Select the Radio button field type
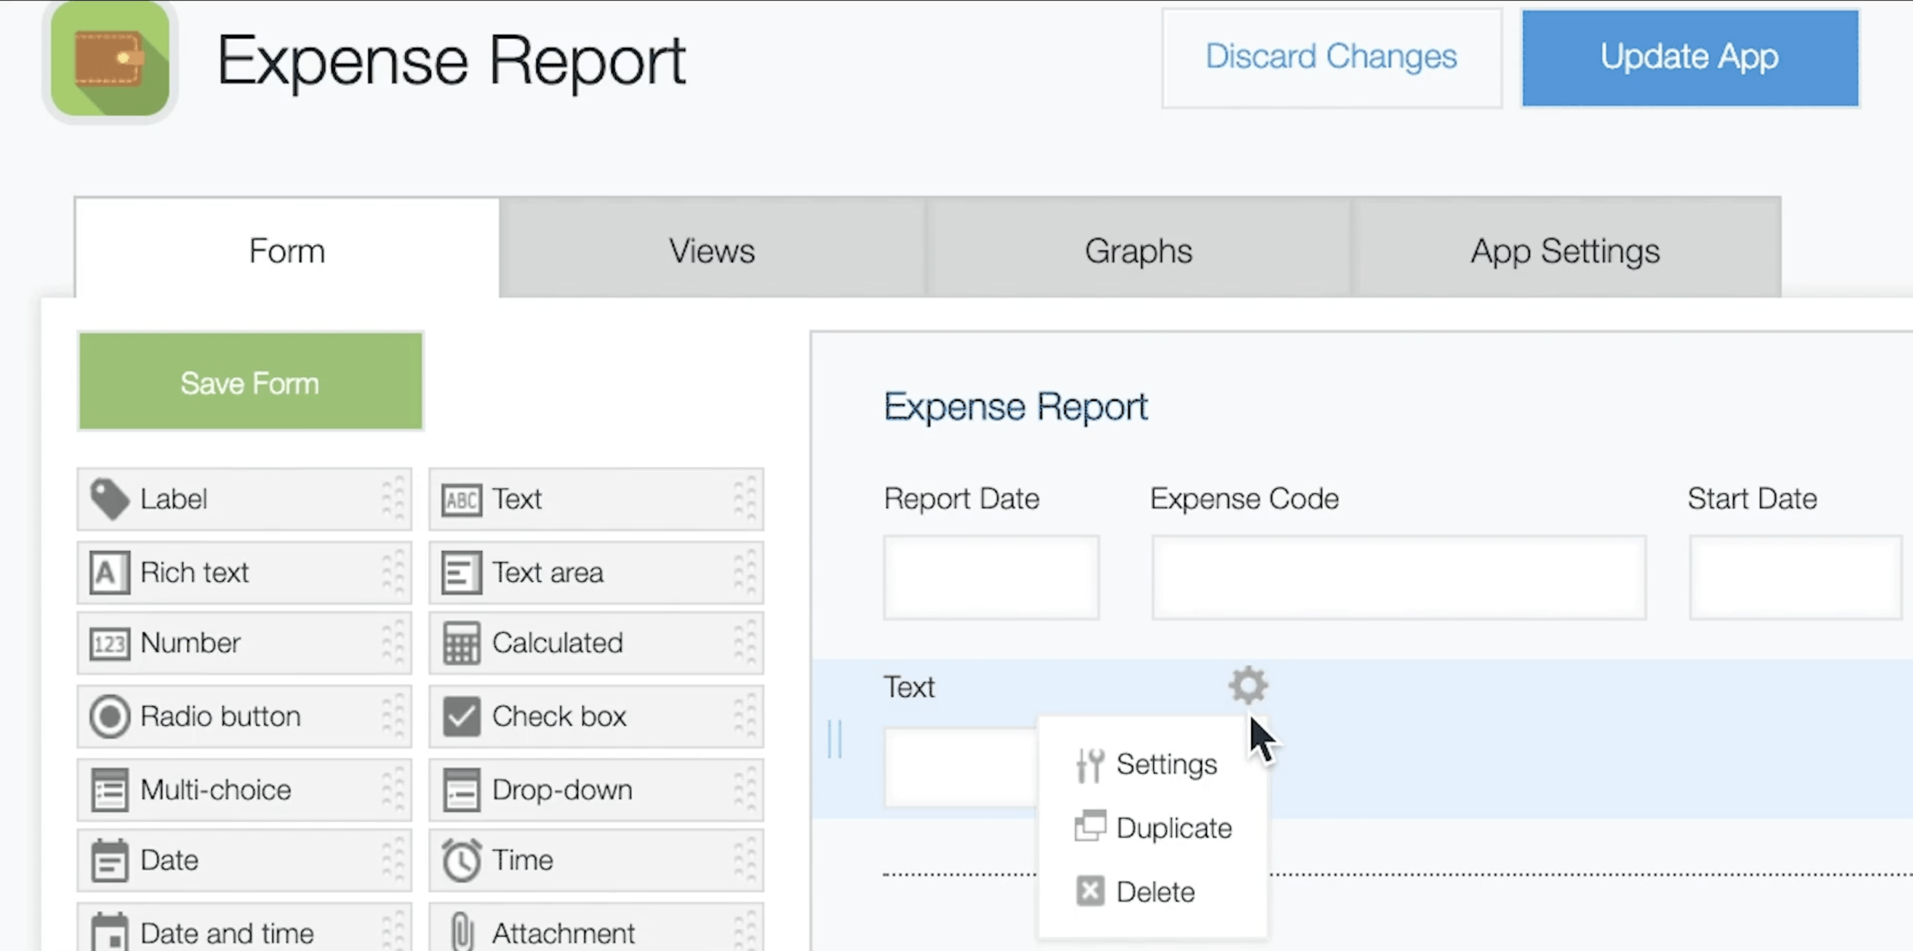The width and height of the screenshot is (1913, 951). (109, 716)
